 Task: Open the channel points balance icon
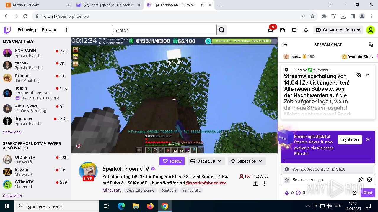pyautogui.click(x=298, y=193)
